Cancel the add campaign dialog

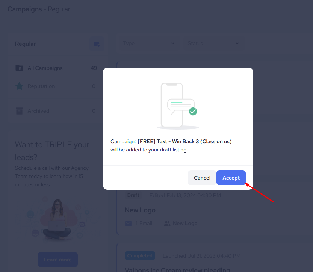[202, 178]
